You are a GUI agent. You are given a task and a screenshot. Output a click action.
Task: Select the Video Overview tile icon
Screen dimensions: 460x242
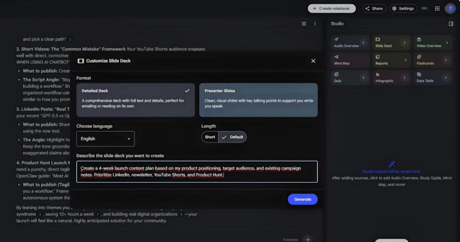point(419,40)
